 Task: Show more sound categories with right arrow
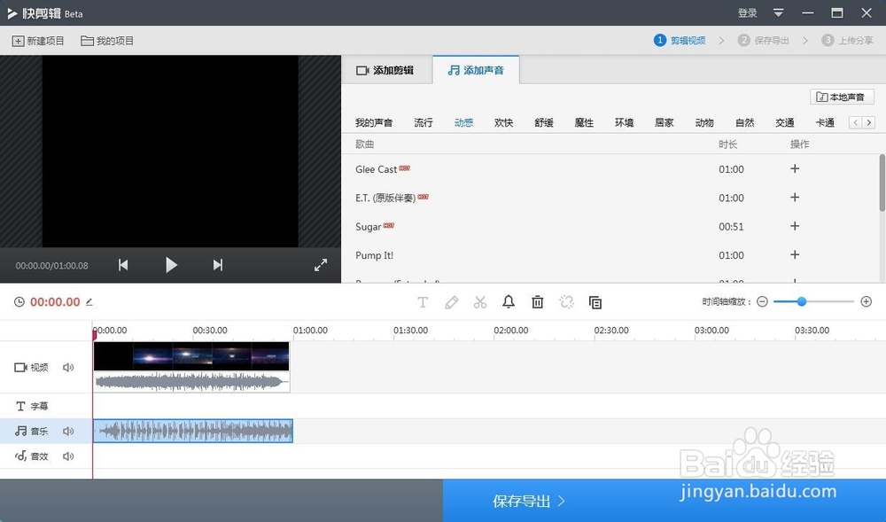point(869,122)
